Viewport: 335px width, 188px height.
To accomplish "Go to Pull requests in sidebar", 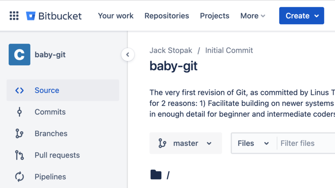I will [63, 155].
